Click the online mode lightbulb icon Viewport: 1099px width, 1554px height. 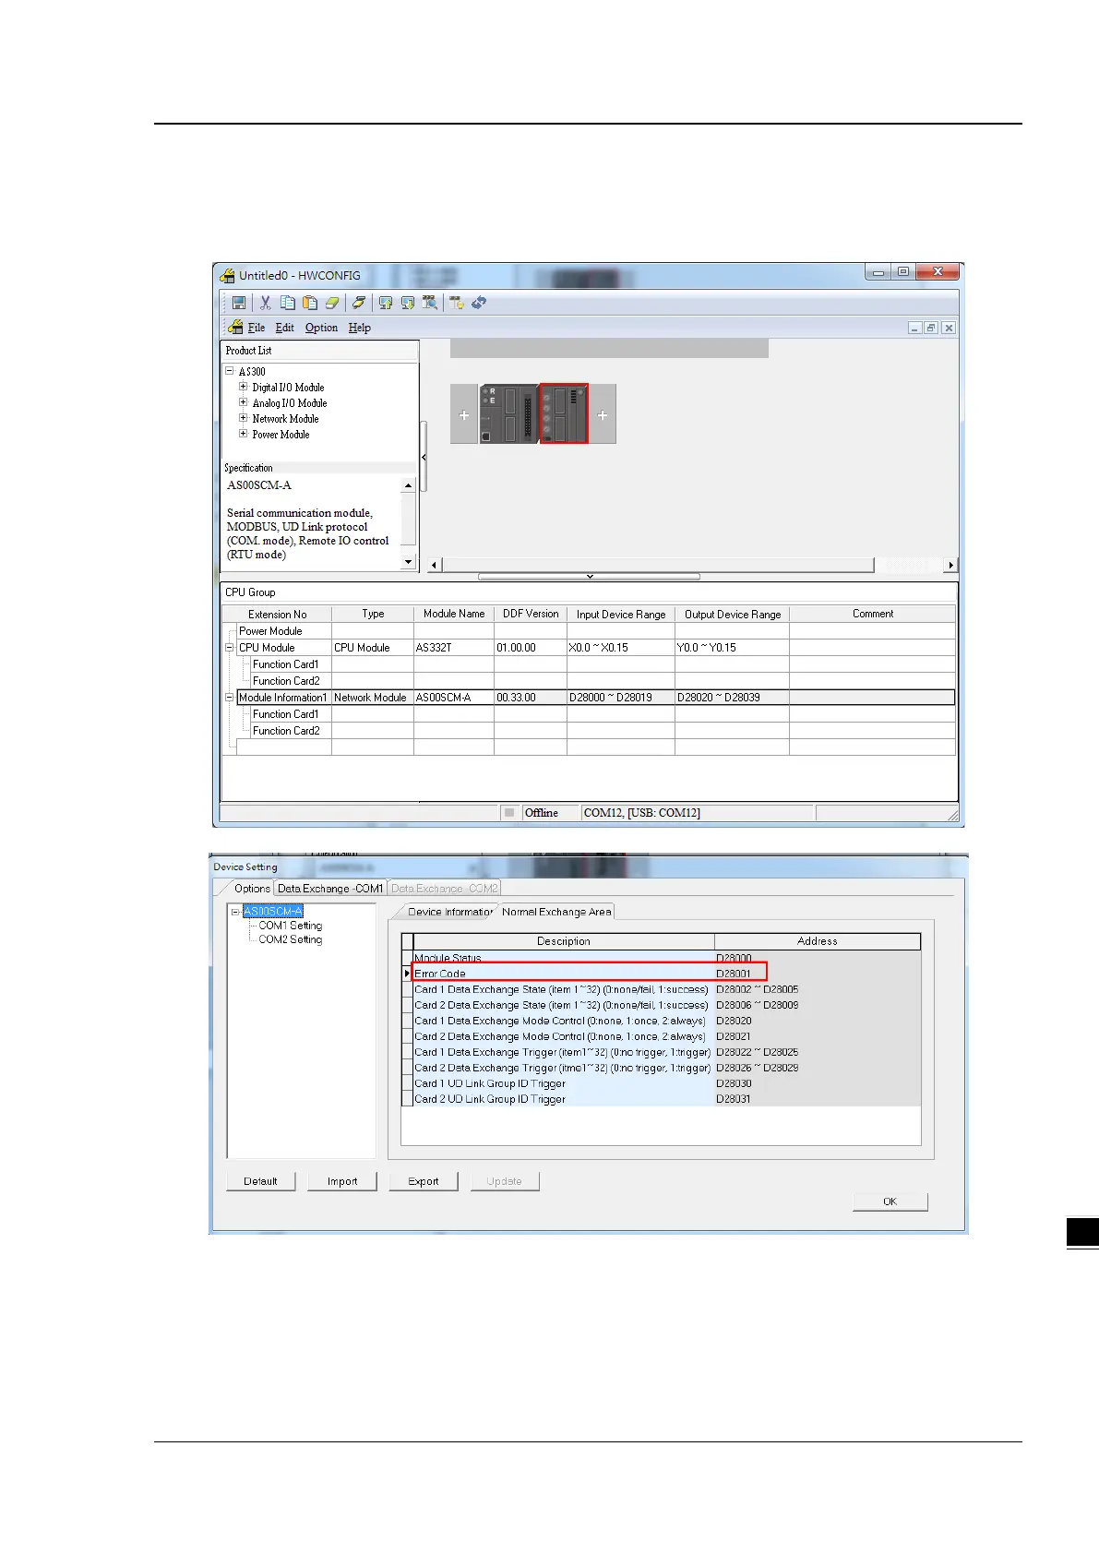[x=456, y=303]
